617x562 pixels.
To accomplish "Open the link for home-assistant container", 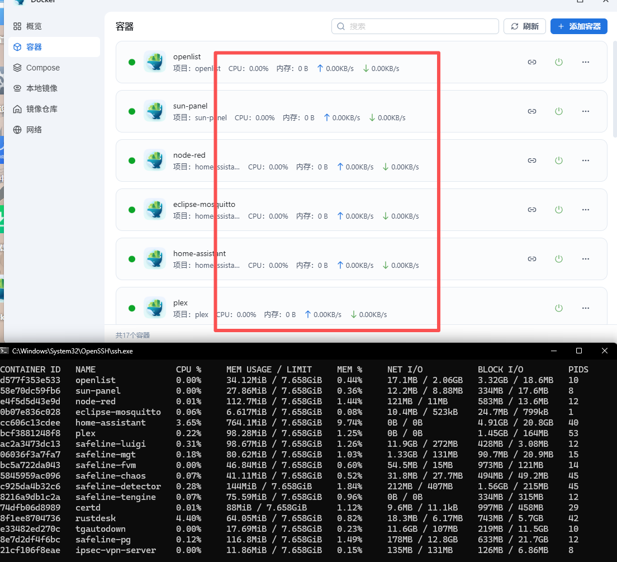I will (532, 259).
